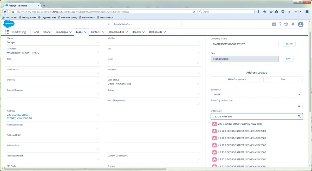This screenshot has width=312, height=171.
Task: Open the Dev Mode On bookmark
Action: (87, 17)
